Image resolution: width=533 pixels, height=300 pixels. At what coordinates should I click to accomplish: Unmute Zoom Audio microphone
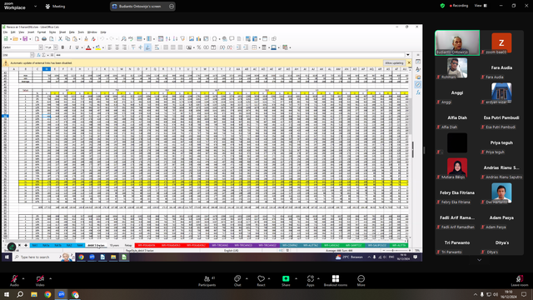14,281
